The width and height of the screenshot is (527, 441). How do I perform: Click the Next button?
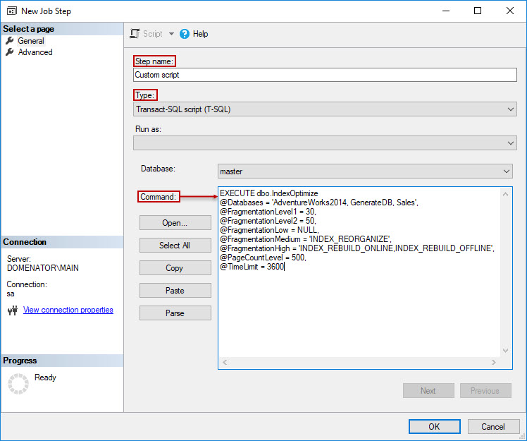(x=428, y=390)
